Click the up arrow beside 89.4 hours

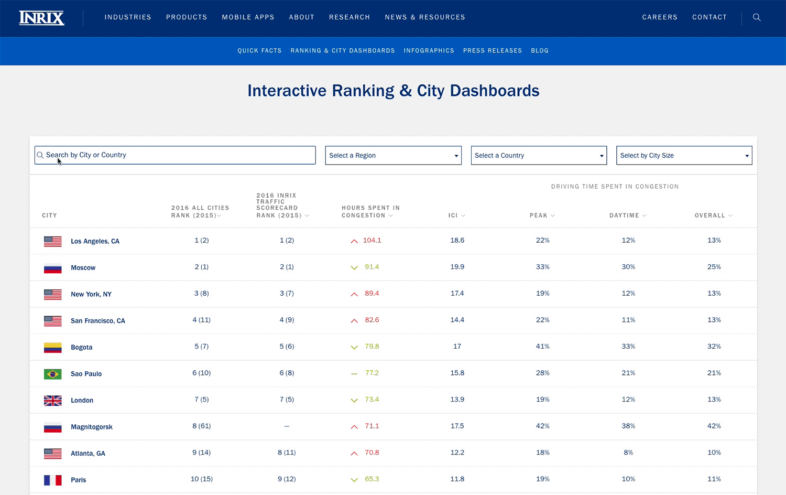[354, 294]
